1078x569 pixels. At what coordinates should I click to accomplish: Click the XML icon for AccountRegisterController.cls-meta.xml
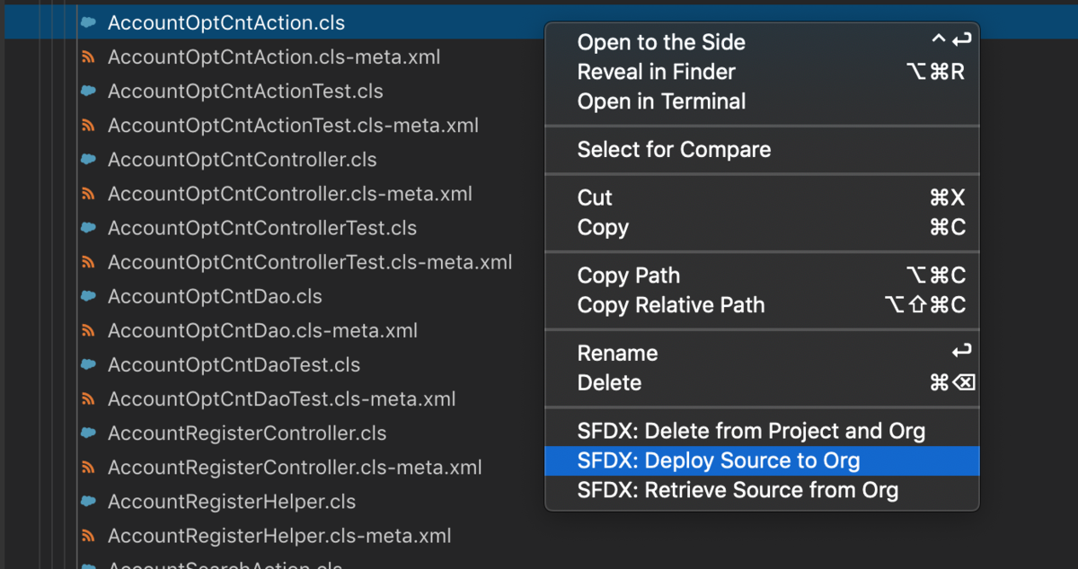[88, 466]
